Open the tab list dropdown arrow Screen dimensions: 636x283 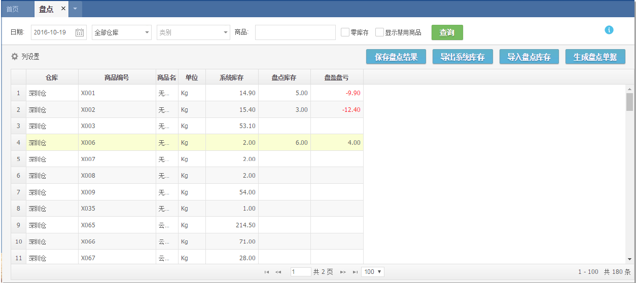point(75,9)
